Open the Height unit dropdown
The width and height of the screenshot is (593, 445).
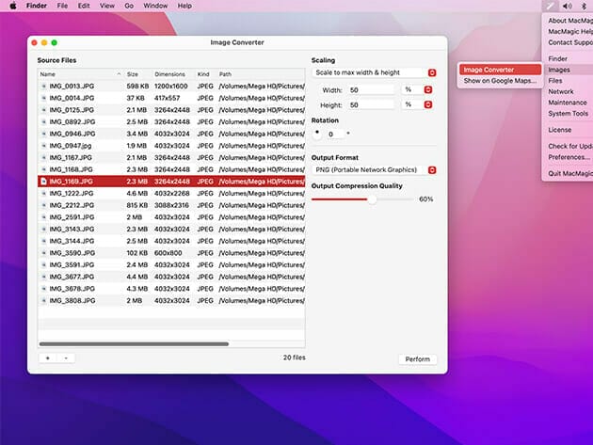click(x=428, y=104)
